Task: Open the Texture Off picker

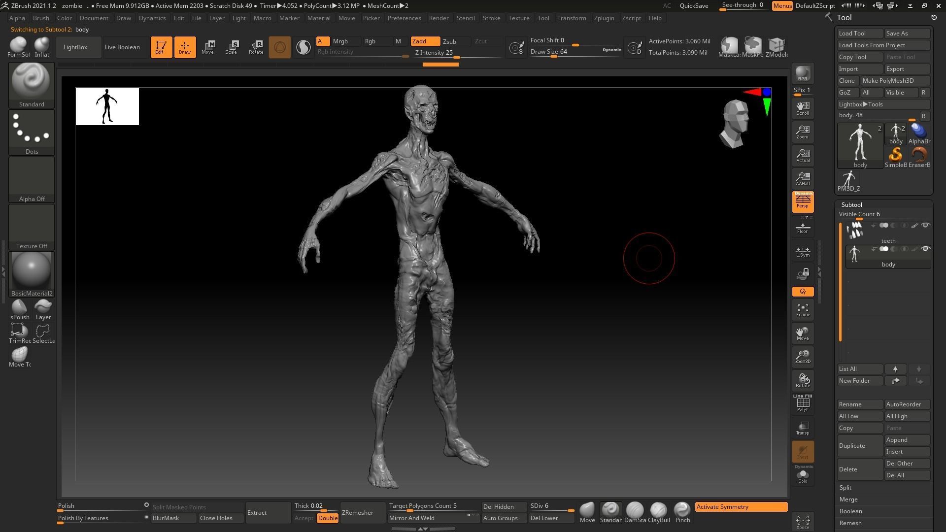Action: pyautogui.click(x=32, y=227)
